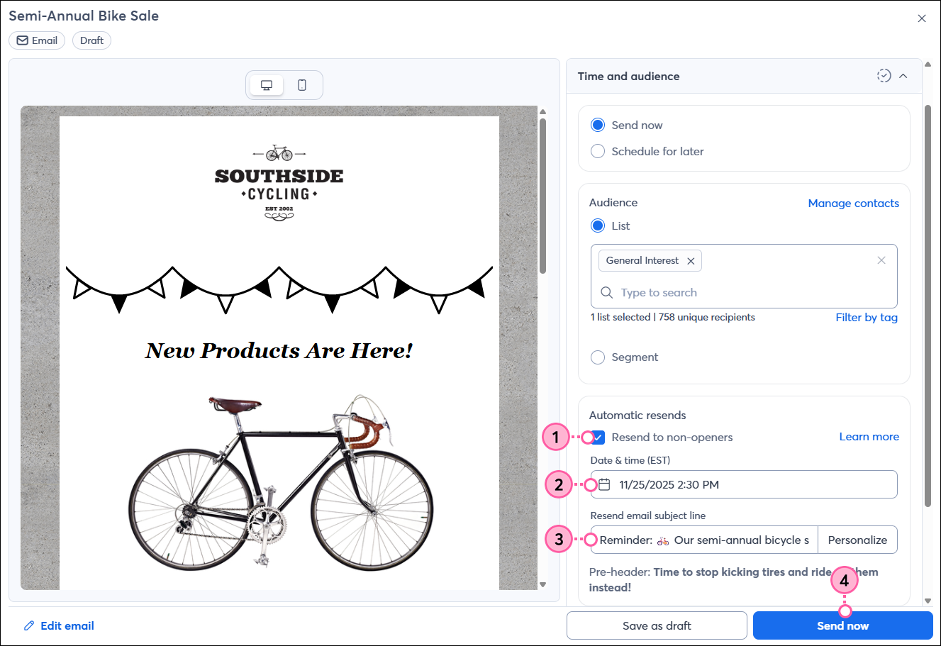Clear all selected lists with X icon
Screen dimensions: 941x646
881,260
